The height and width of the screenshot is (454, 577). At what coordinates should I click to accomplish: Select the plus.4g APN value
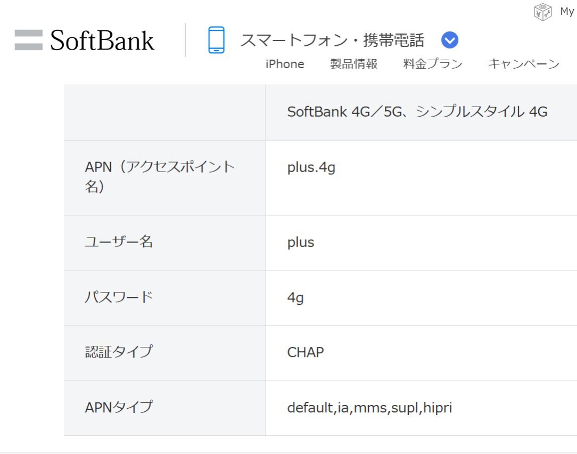311,168
